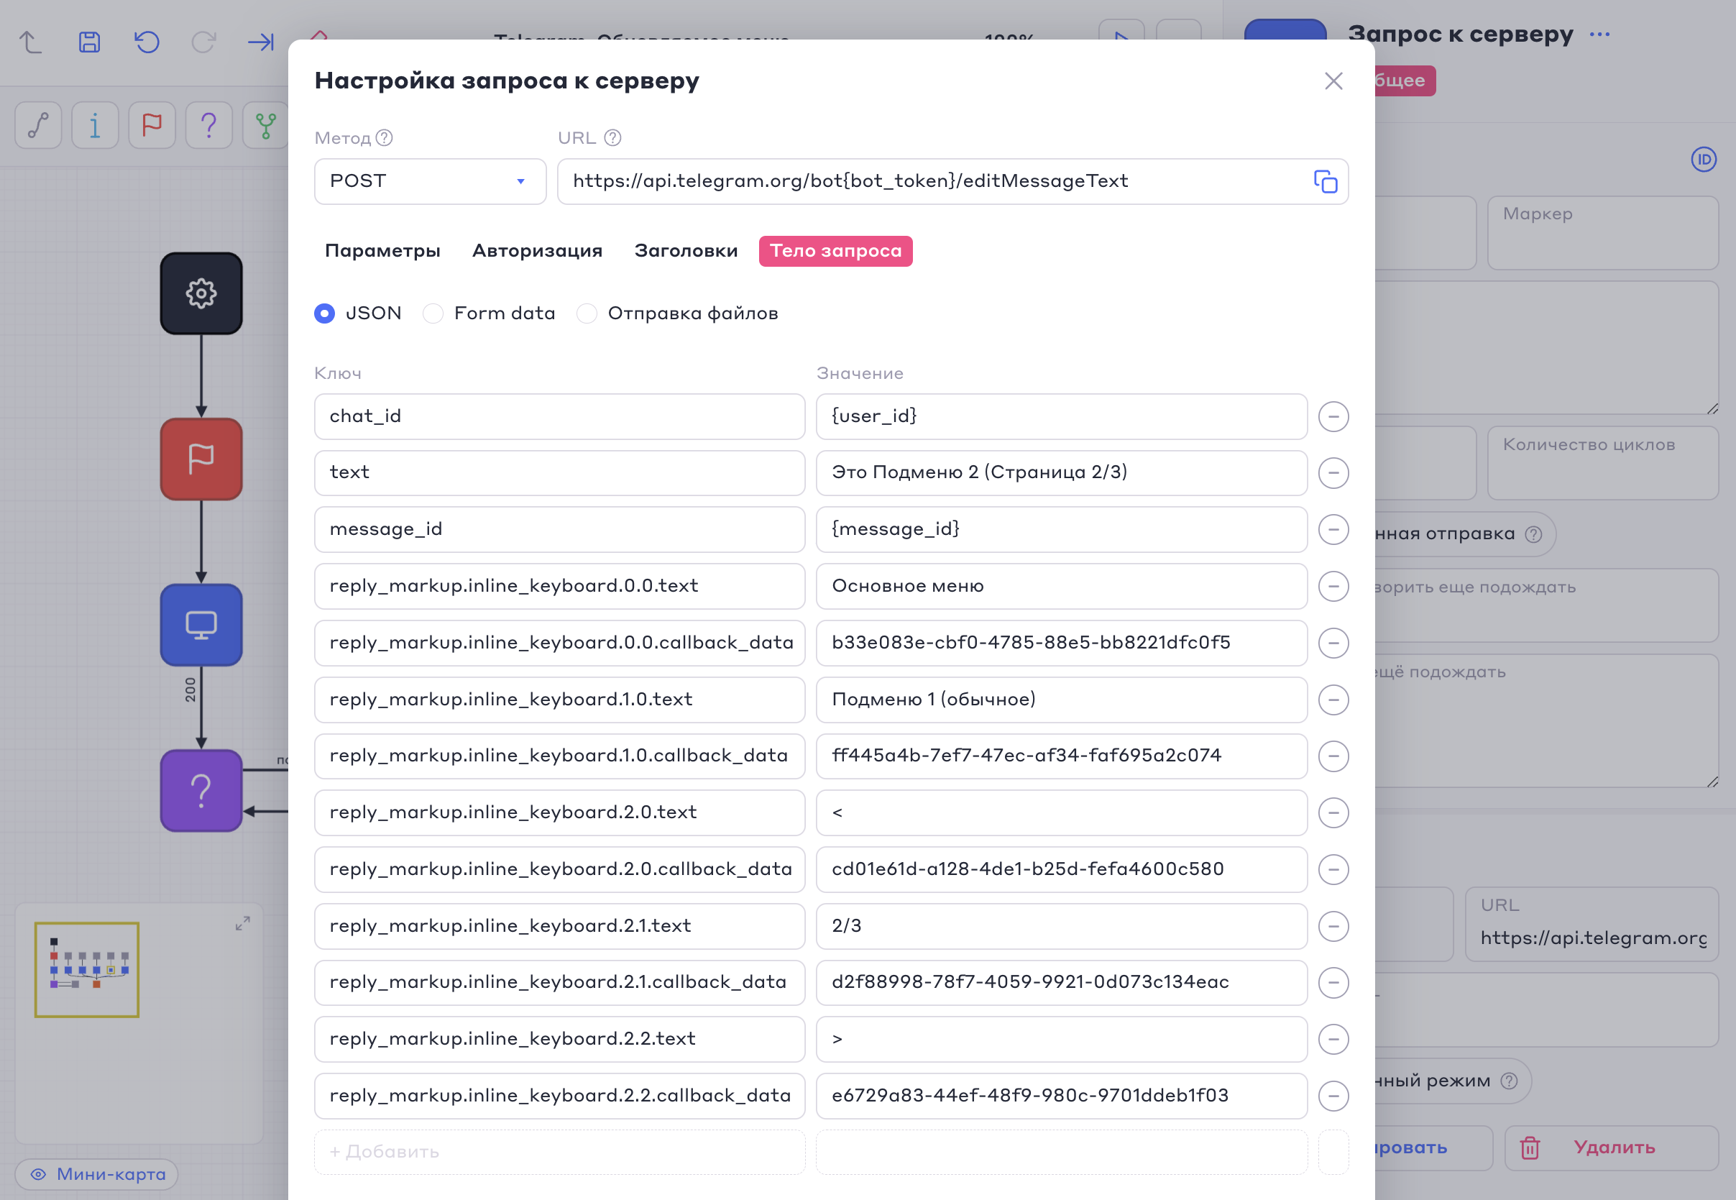Edit the {message_id} value field
Screen dimensions: 1736x1200
coord(1062,529)
